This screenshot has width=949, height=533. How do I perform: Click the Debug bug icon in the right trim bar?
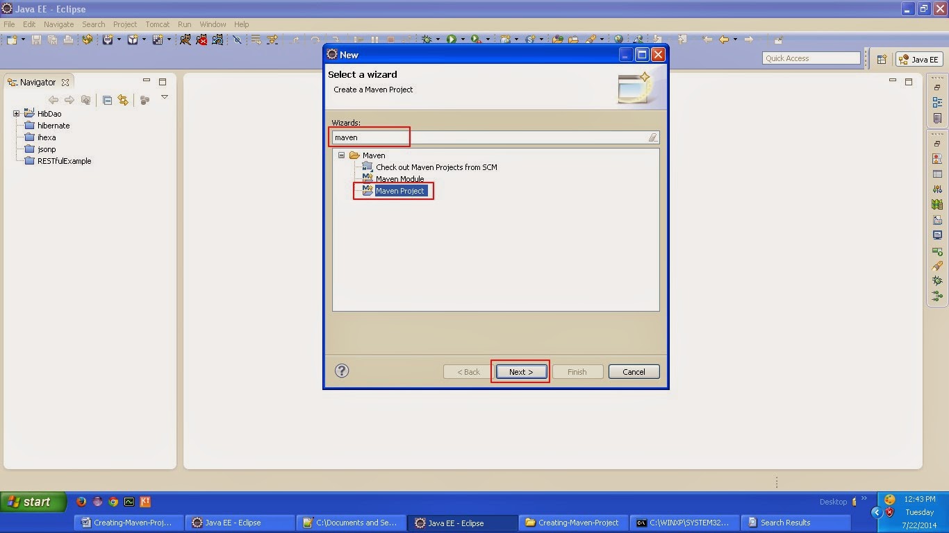click(937, 281)
